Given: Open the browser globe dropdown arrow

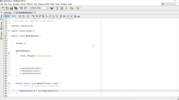Looking at the screenshot, I should point(54,8).
